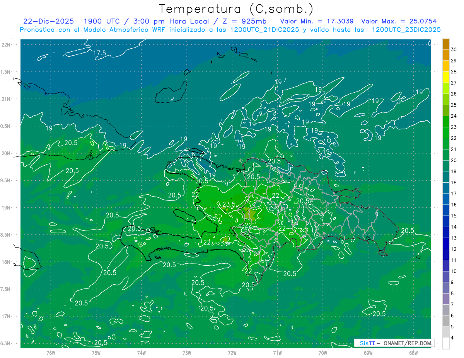Click the "68W" longitude axis label
The height and width of the screenshot is (358, 464).
(413, 353)
